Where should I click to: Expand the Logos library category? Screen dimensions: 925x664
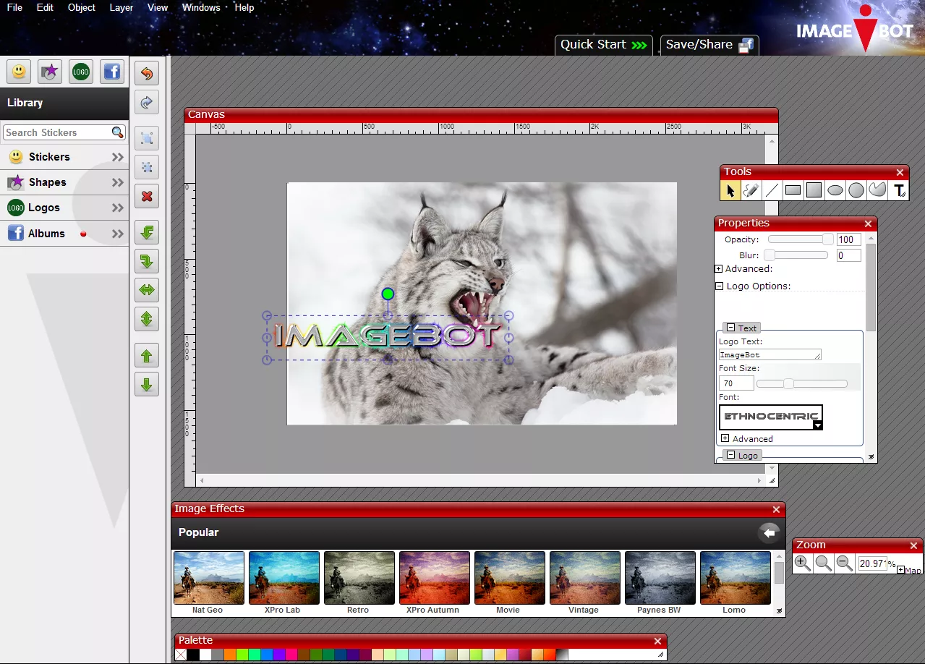[x=118, y=208]
